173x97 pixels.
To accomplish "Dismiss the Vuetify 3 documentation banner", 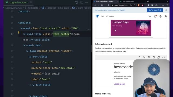I will coord(166,10).
